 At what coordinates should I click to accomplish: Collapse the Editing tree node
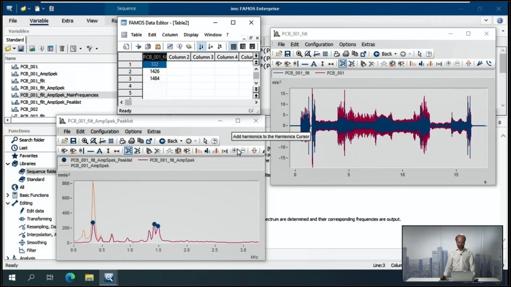[8, 203]
